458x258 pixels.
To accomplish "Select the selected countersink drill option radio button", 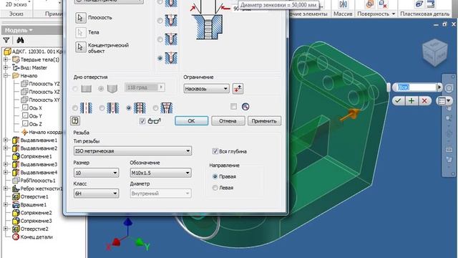I will (x=160, y=58).
